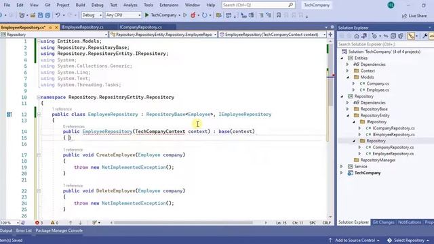
Task: Select Employee.cs in Solution Explorer
Action: coord(378,90)
